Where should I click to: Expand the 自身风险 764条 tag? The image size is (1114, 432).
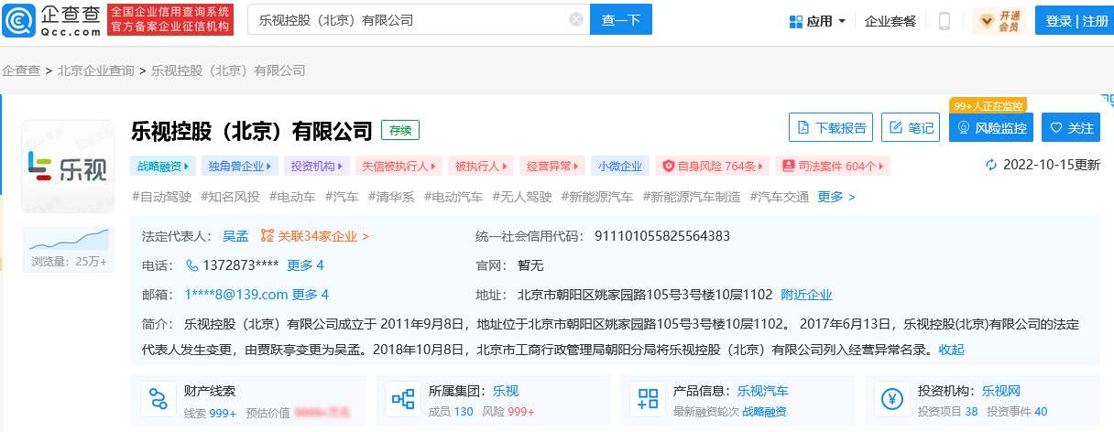713,166
